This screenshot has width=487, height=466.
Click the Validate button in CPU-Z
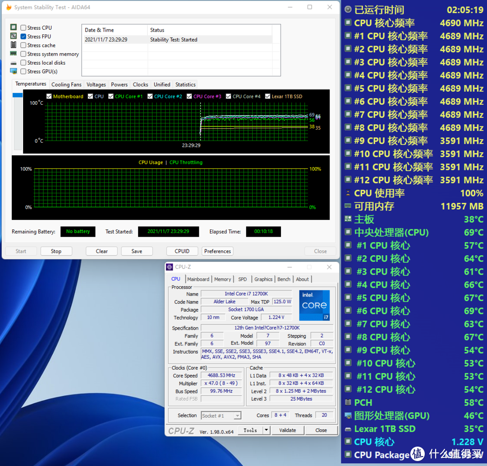(x=287, y=430)
